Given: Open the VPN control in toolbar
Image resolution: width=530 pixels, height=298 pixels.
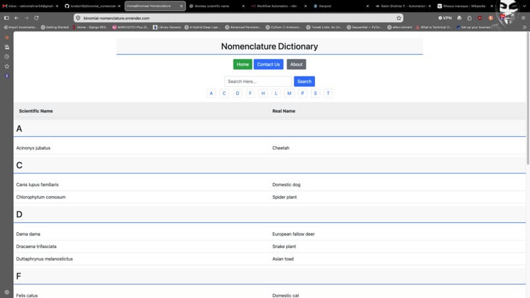Looking at the screenshot, I should coord(445,18).
